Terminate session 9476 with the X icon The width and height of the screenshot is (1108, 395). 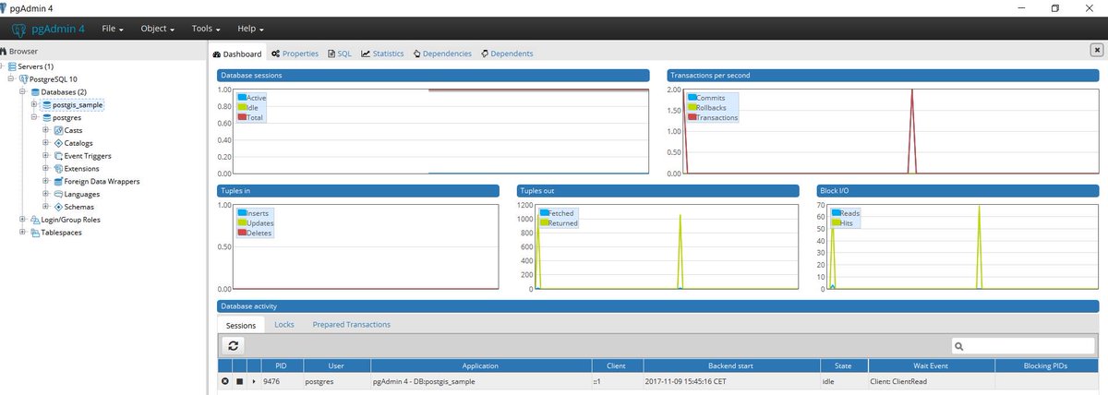(x=225, y=381)
